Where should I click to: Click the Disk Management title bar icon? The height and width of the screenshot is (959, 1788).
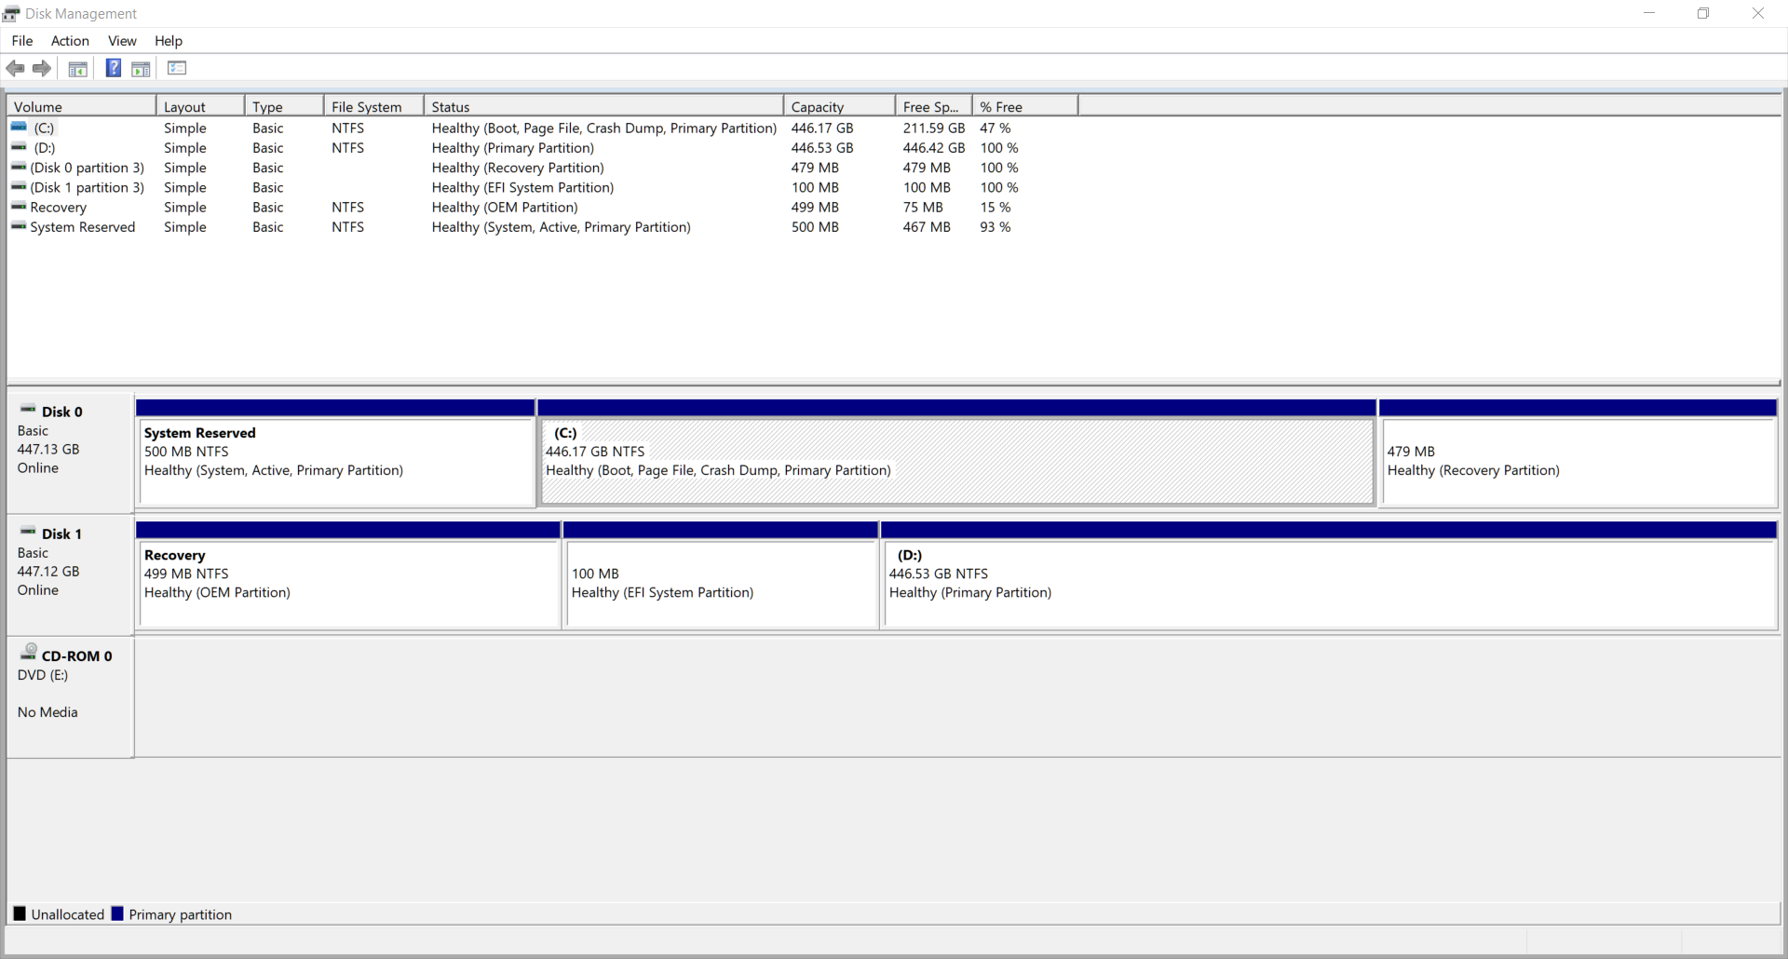point(11,13)
